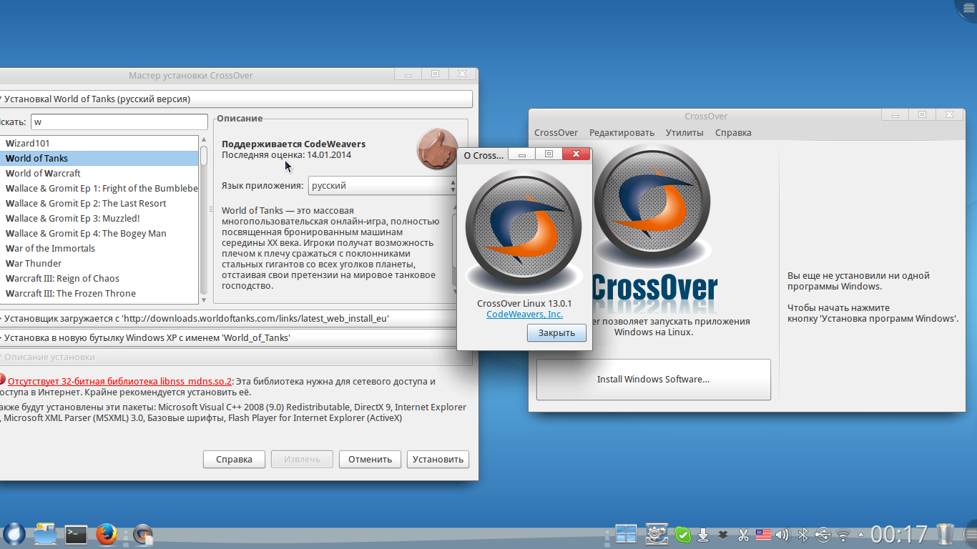Select Wallace & Gromit Ep 1: Fright of the Bumblebees
The width and height of the screenshot is (977, 549).
pos(99,188)
